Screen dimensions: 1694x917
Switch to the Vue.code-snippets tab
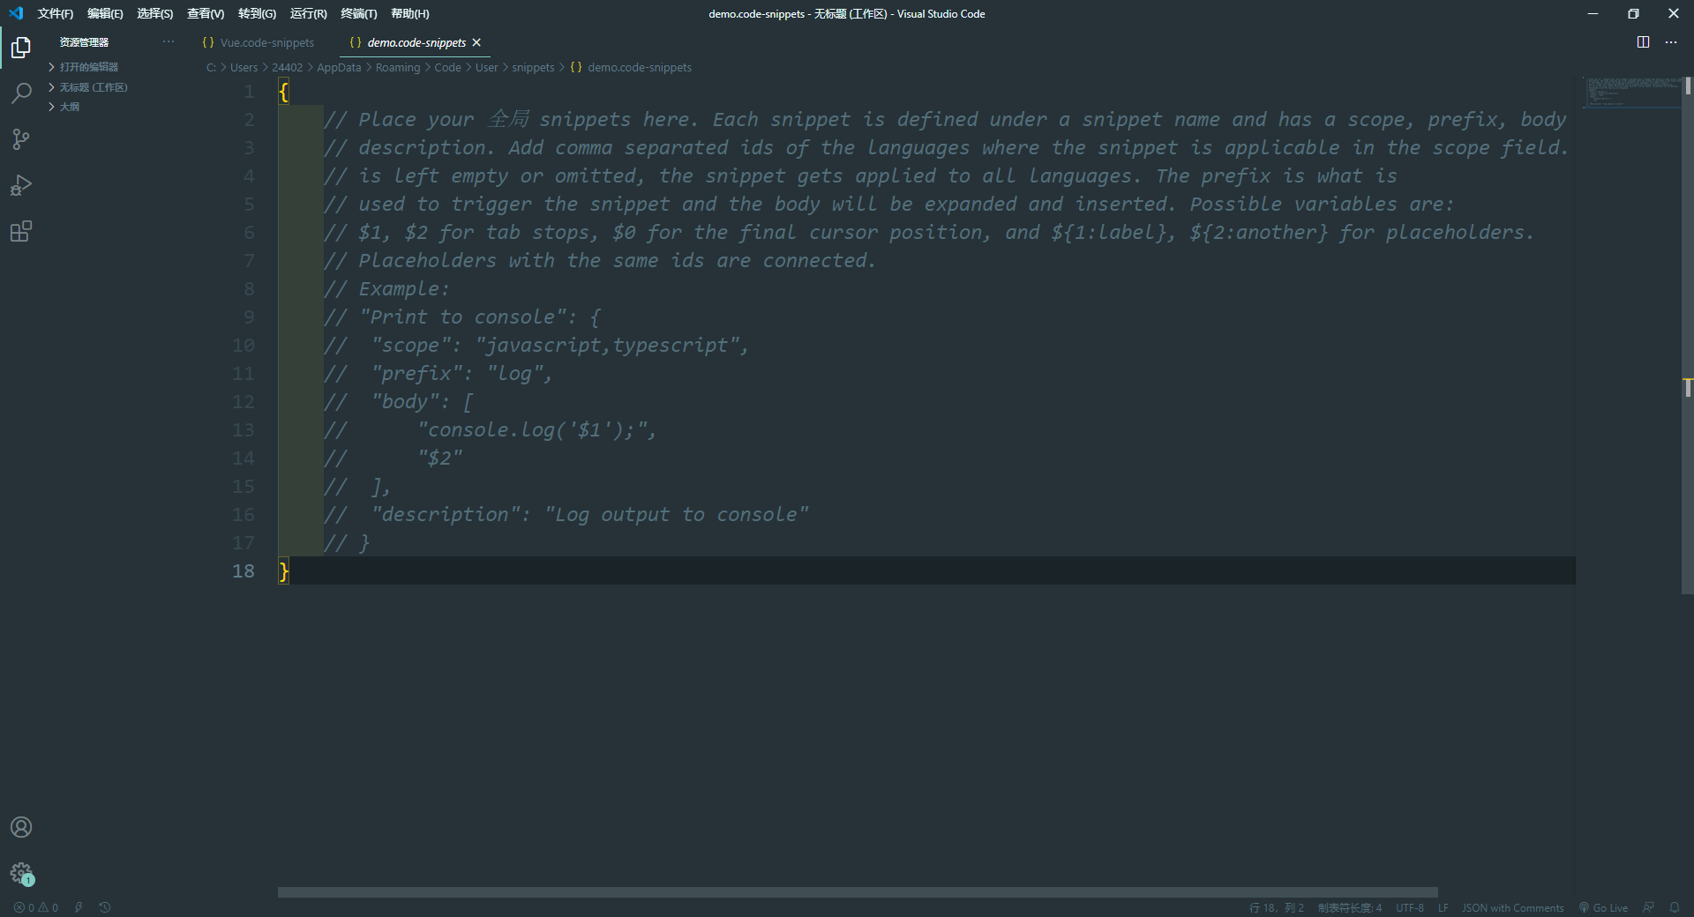pyautogui.click(x=266, y=41)
